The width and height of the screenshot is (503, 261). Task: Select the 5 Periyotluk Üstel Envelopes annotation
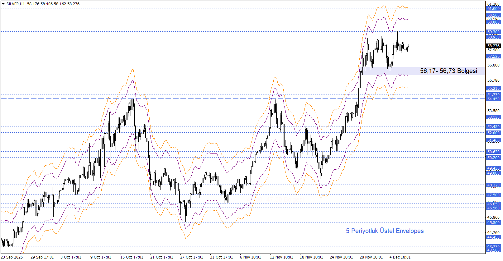click(385, 231)
